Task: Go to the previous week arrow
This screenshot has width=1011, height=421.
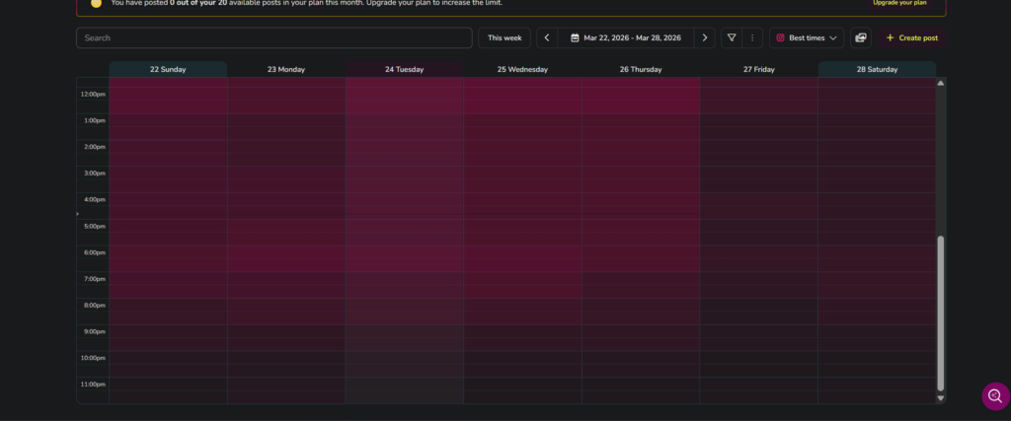Action: 547,38
